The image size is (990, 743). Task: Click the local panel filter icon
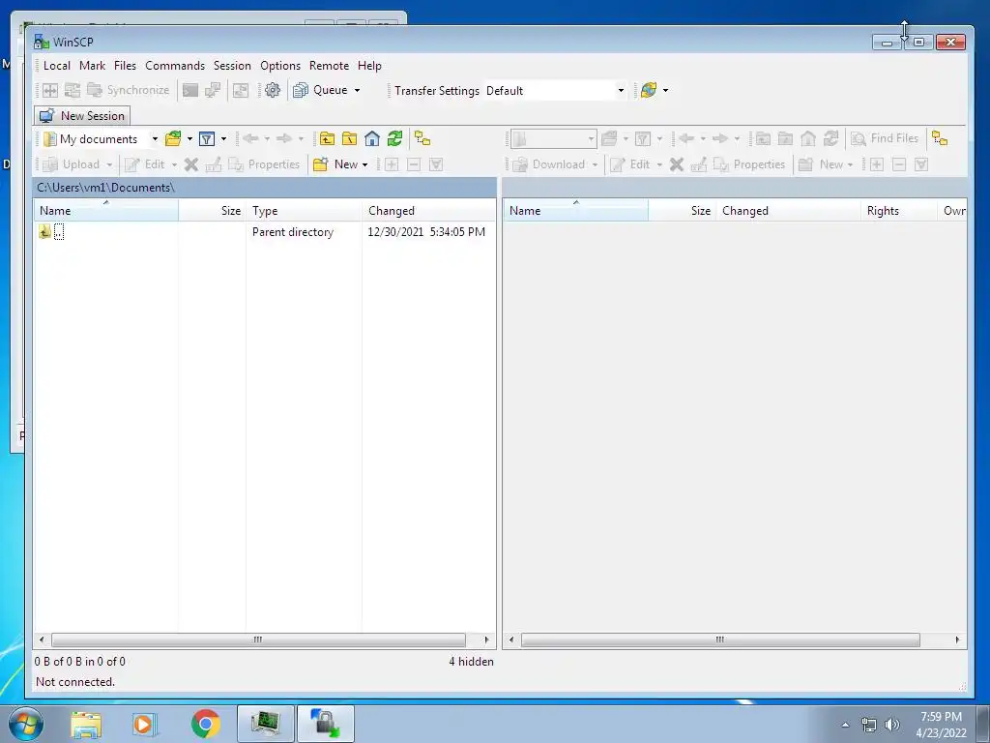207,139
